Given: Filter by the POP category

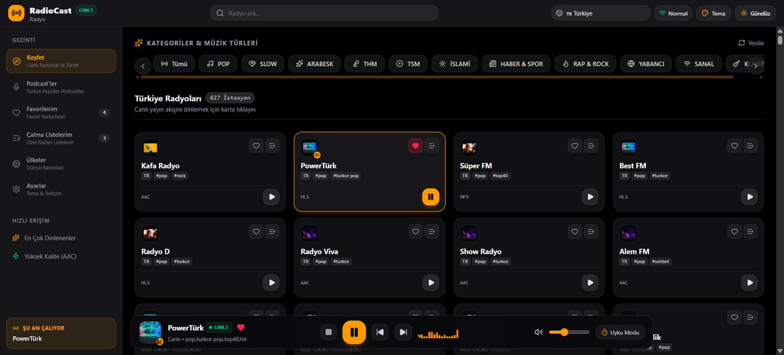Looking at the screenshot, I should pos(218,64).
